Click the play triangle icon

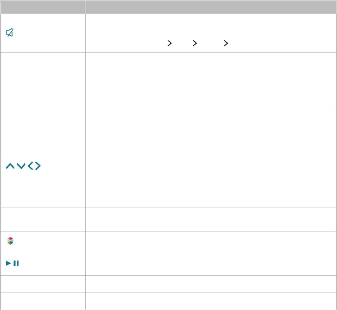tap(9, 263)
